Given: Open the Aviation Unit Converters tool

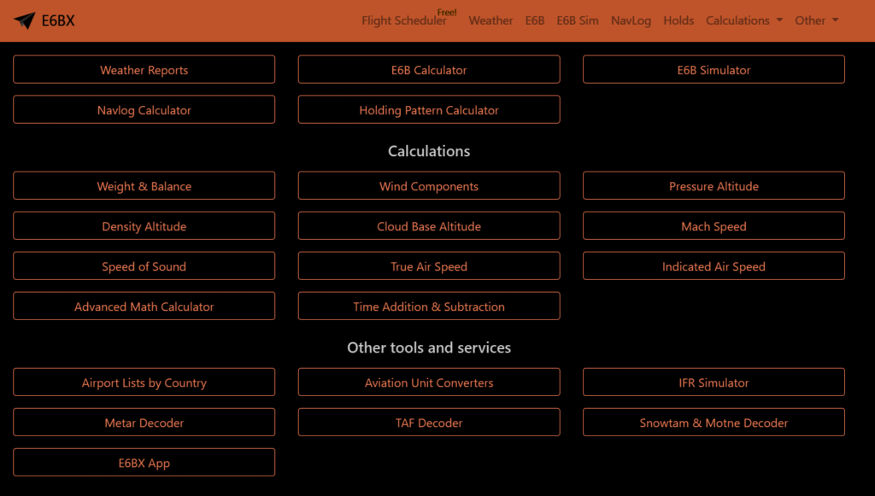Looking at the screenshot, I should click(x=429, y=382).
